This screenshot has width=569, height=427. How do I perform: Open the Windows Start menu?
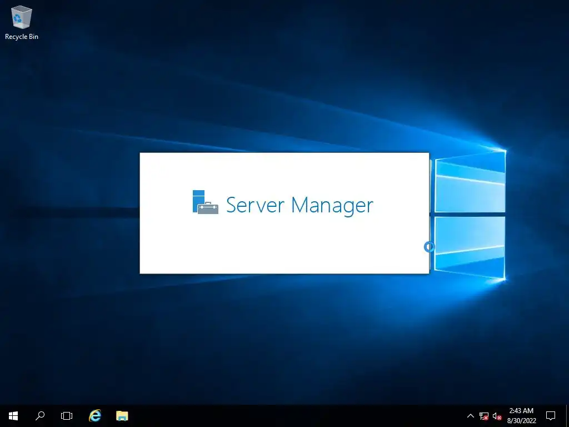(x=13, y=416)
